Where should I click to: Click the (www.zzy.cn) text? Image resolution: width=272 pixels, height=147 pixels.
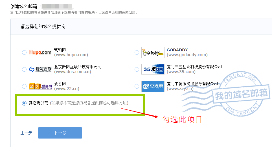click(180, 89)
